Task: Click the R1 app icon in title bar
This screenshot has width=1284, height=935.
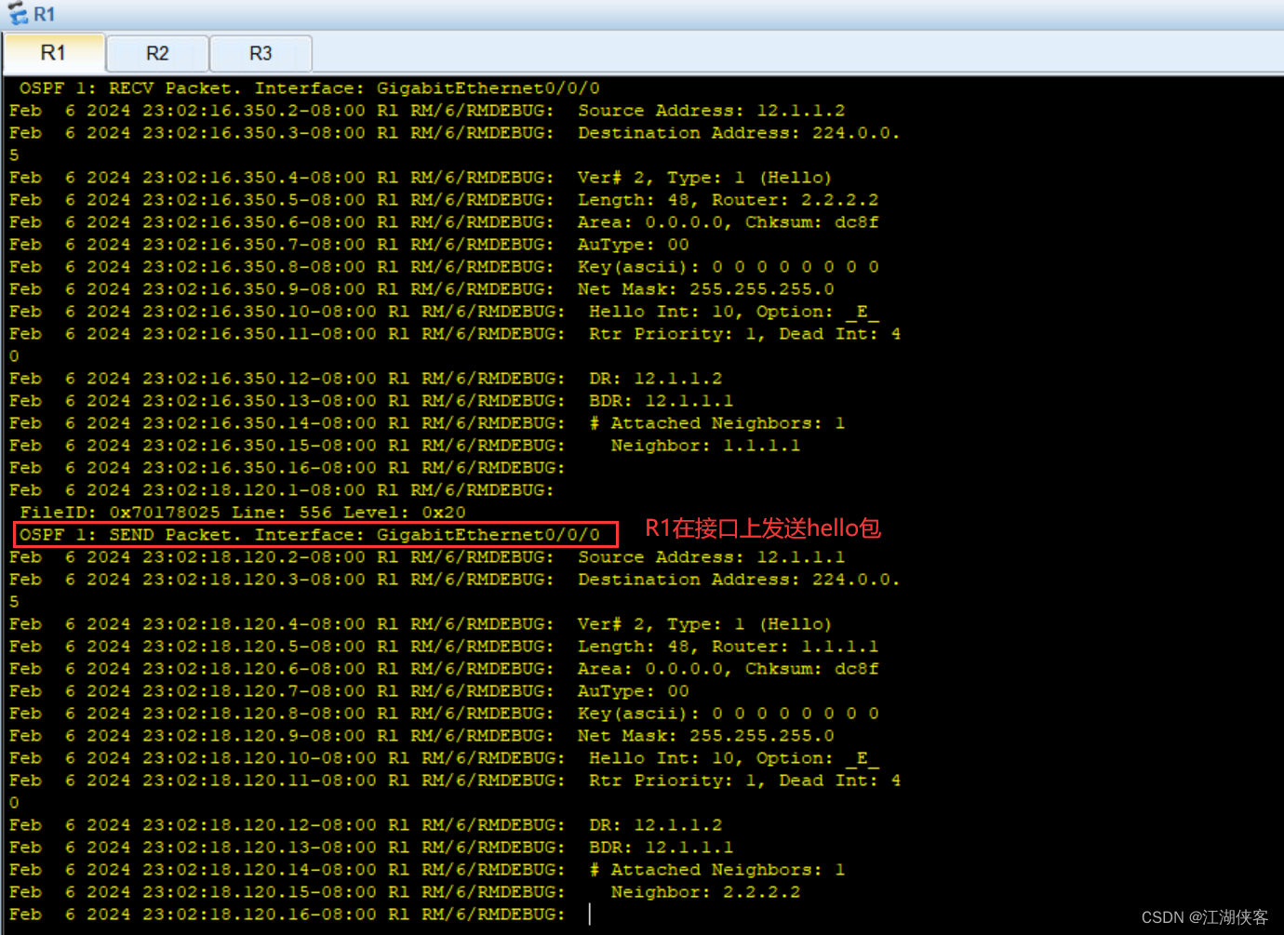Action: point(18,14)
